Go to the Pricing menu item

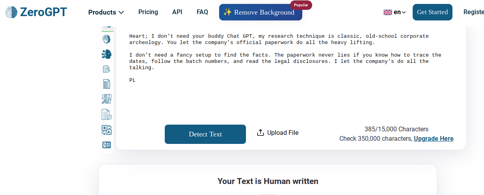click(148, 12)
